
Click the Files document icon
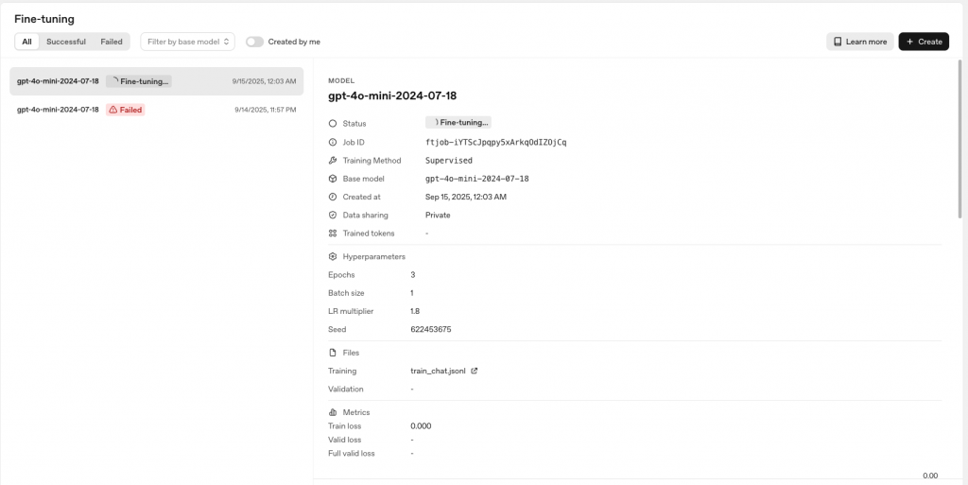tap(333, 353)
